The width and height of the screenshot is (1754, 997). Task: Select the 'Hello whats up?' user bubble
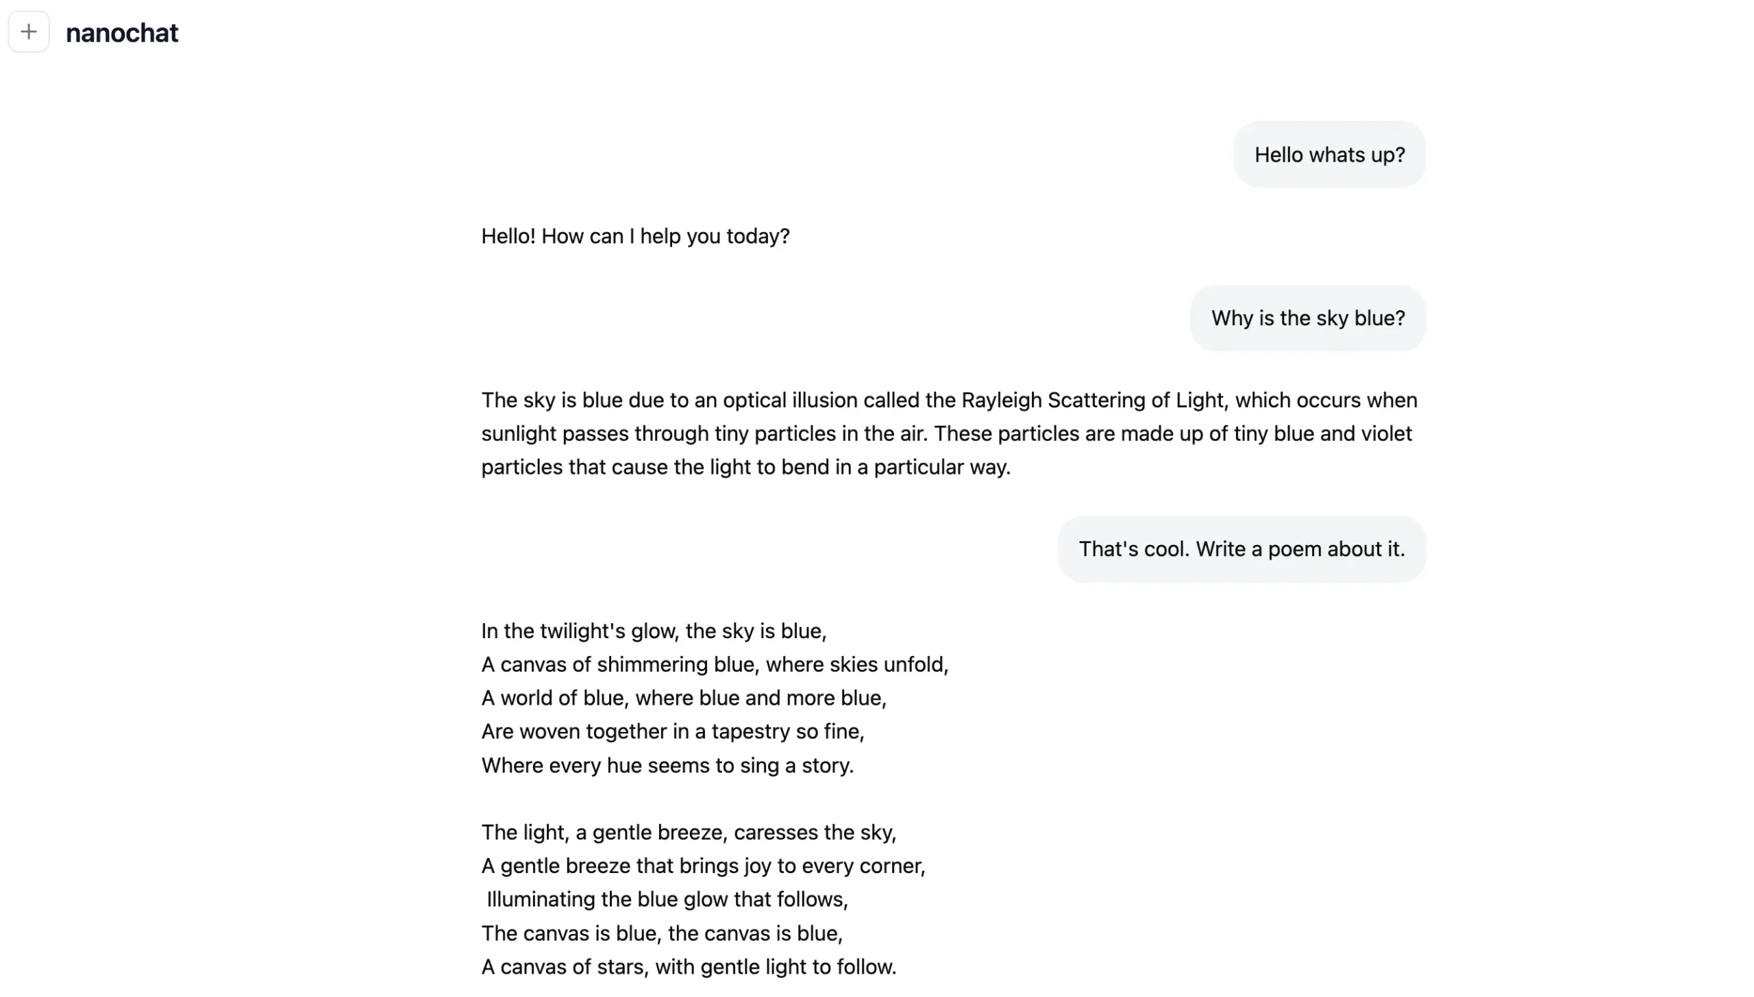coord(1329,154)
